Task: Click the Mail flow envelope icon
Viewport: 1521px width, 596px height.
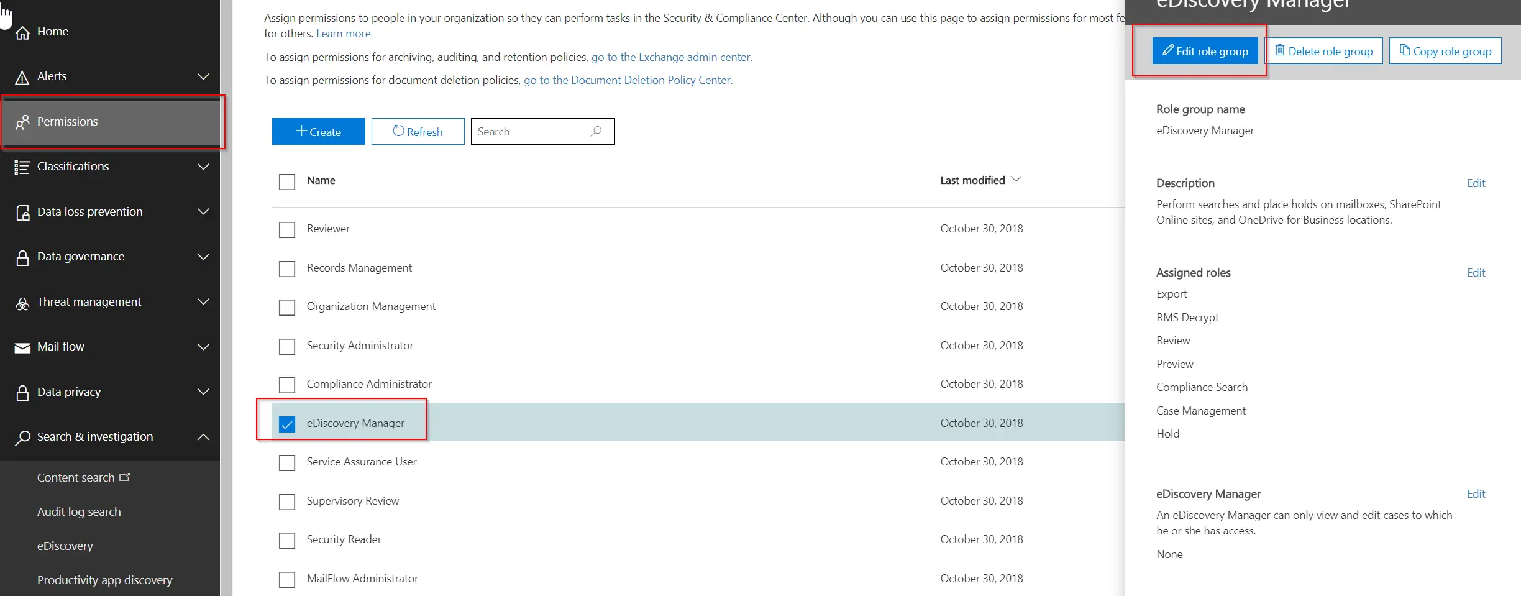Action: 22,347
